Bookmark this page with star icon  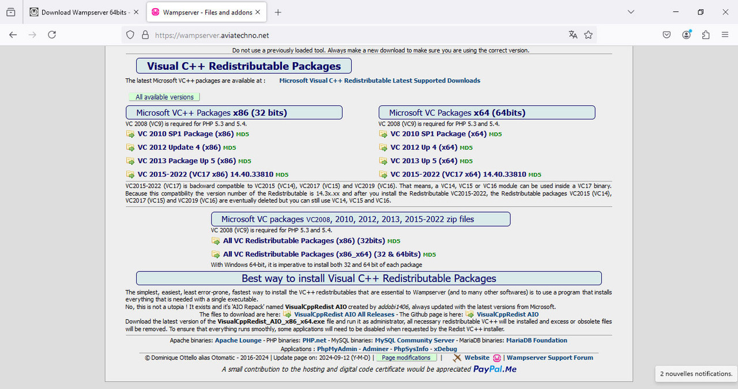pos(588,35)
